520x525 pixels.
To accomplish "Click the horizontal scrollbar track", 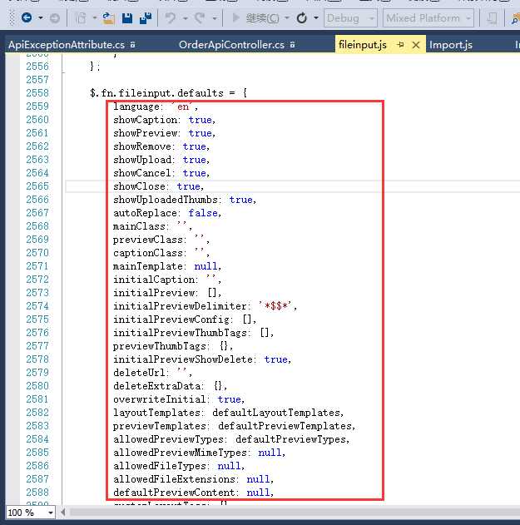I will pos(295,513).
